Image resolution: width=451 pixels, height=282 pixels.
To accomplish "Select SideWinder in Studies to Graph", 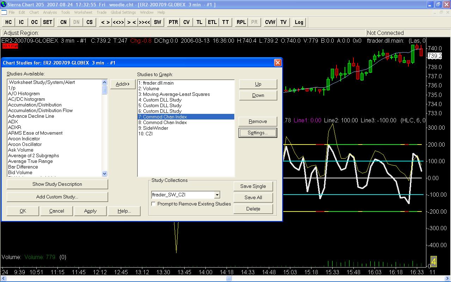I will [155, 128].
